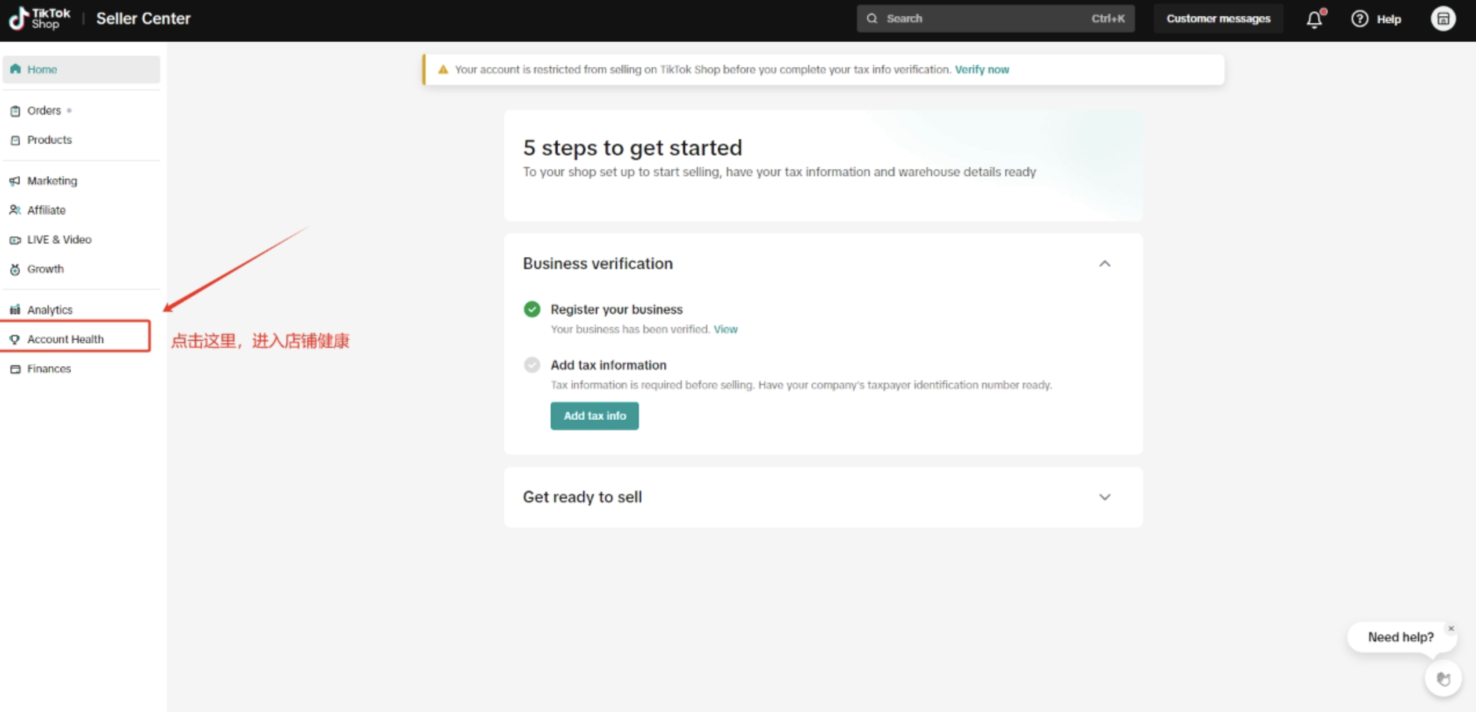Click the Add tax information text
1476x712 pixels.
point(608,365)
